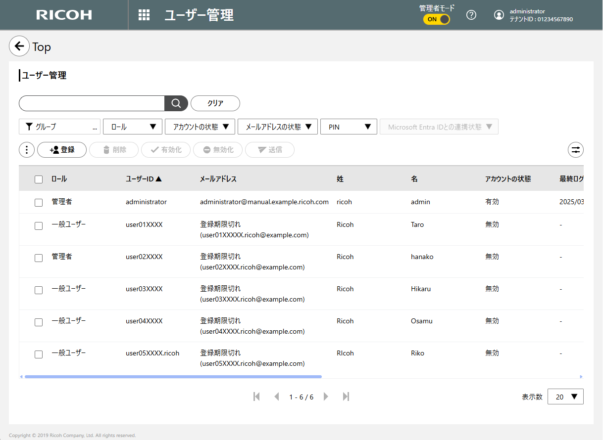The height and width of the screenshot is (440, 603).
Task: Go to the next page arrow
Action: point(326,396)
